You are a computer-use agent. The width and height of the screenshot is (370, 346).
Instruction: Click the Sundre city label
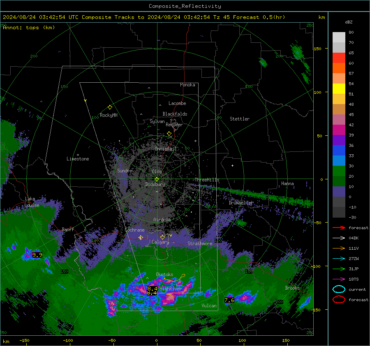[125, 171]
